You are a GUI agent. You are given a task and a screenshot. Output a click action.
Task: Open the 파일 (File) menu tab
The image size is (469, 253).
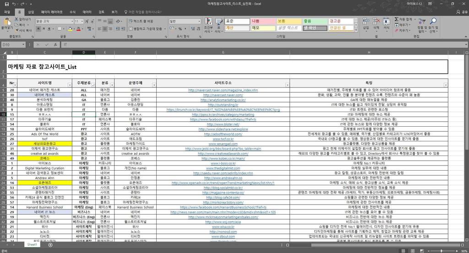7,12
